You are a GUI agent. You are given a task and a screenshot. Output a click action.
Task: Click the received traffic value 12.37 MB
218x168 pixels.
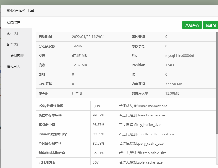79,65
